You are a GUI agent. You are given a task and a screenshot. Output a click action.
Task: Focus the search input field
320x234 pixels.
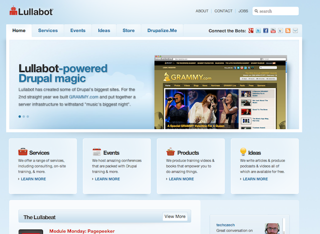point(275,11)
